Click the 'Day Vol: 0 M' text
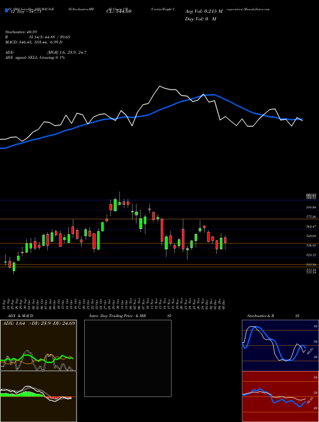This screenshot has width=319, height=422. point(201,19)
